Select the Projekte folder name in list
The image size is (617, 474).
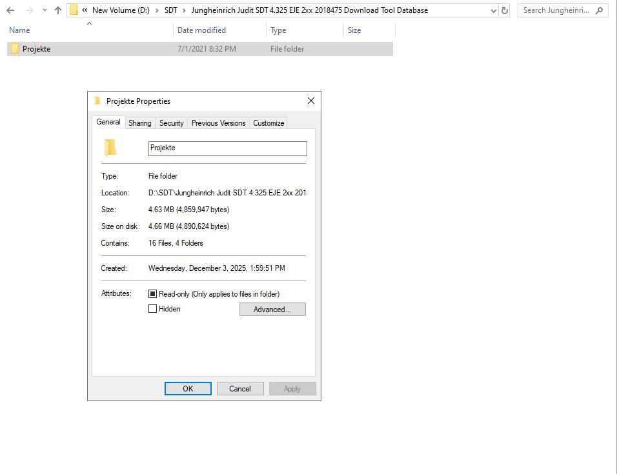tap(37, 49)
